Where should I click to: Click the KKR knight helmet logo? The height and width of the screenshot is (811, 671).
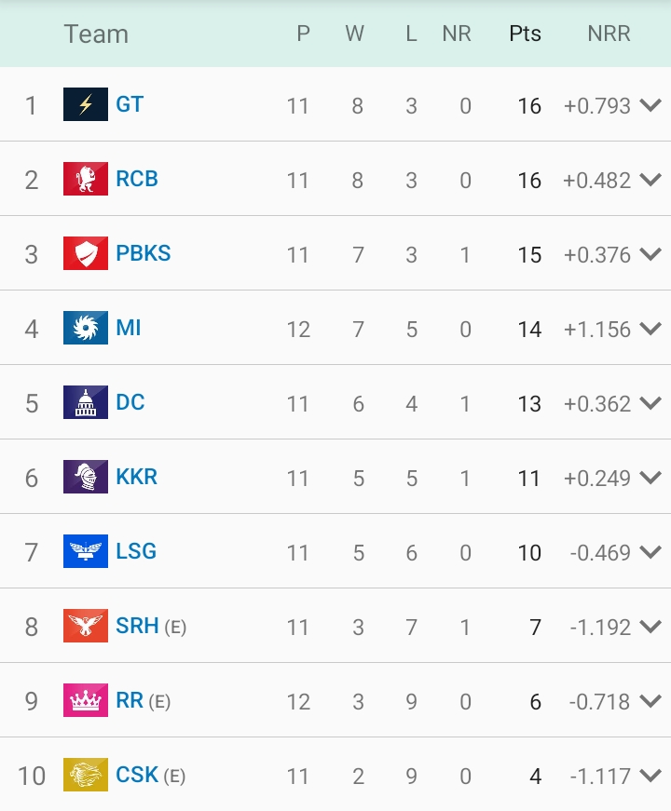[86, 477]
